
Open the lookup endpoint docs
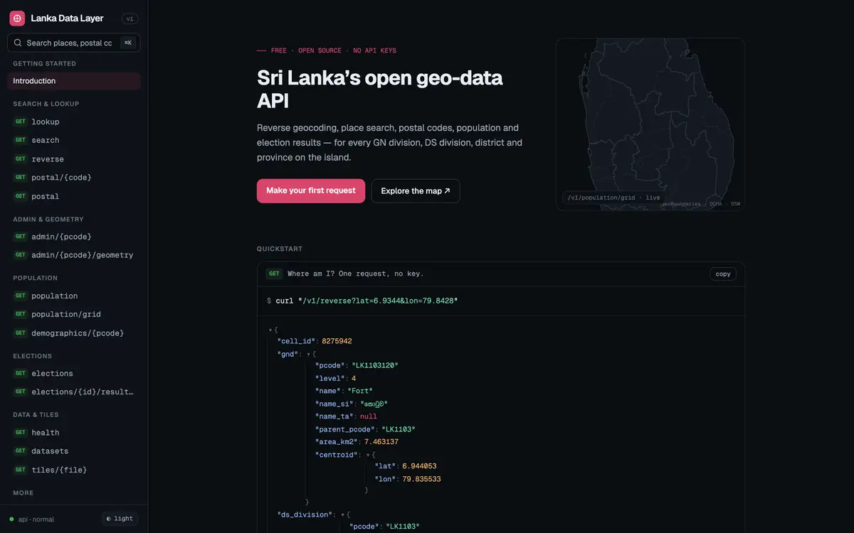(74, 122)
